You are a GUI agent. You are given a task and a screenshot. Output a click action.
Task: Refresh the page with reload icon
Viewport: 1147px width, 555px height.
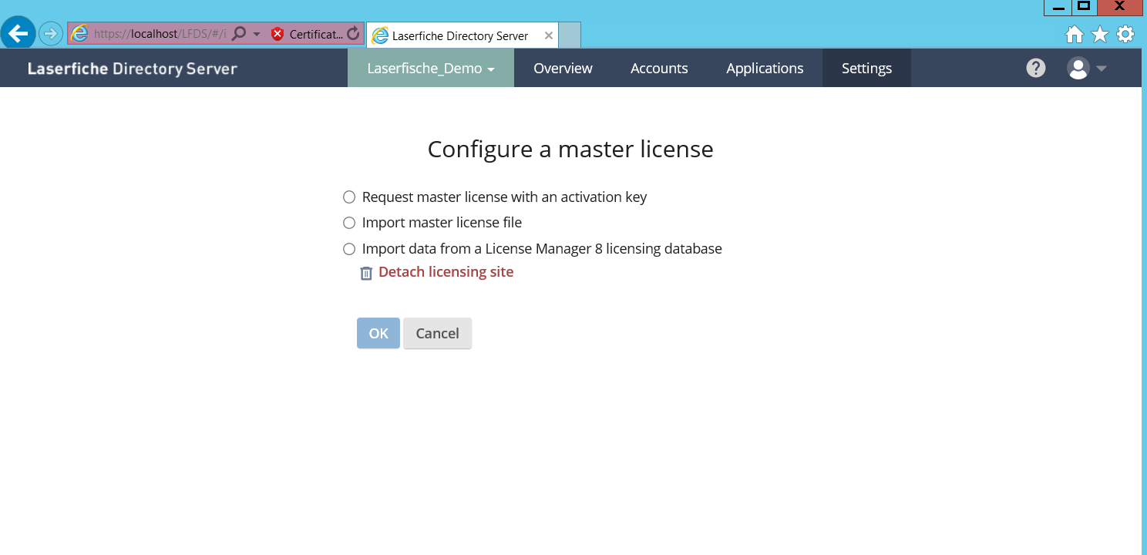(x=353, y=34)
